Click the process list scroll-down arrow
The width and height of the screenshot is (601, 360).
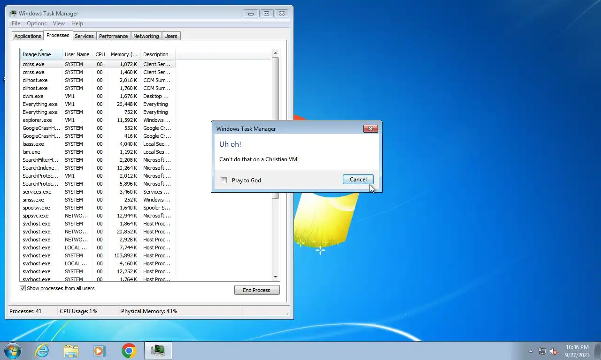[276, 277]
